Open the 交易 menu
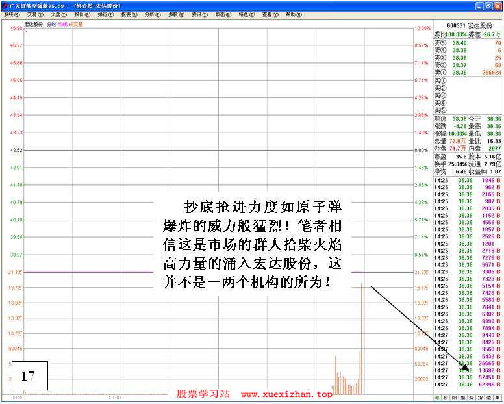504x404 pixels. tap(35, 14)
